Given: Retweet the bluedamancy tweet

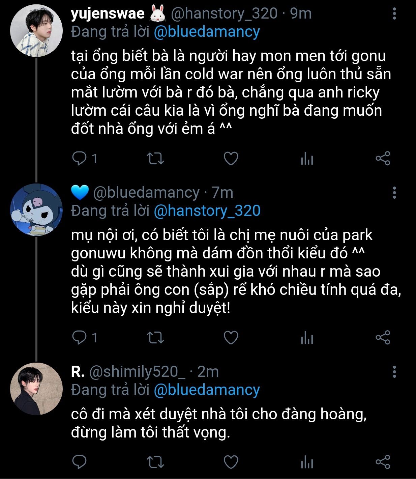Looking at the screenshot, I should click(156, 337).
